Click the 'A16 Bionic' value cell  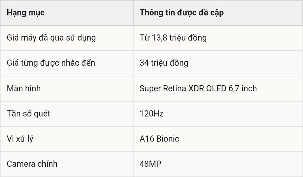pos(218,139)
